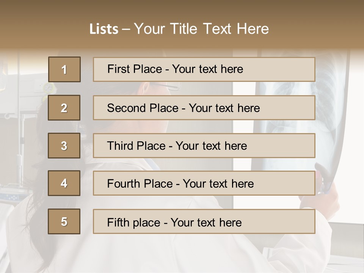Image resolution: width=364 pixels, height=273 pixels.
Task: Click the Third Place text placeholder
Action: coord(204,146)
